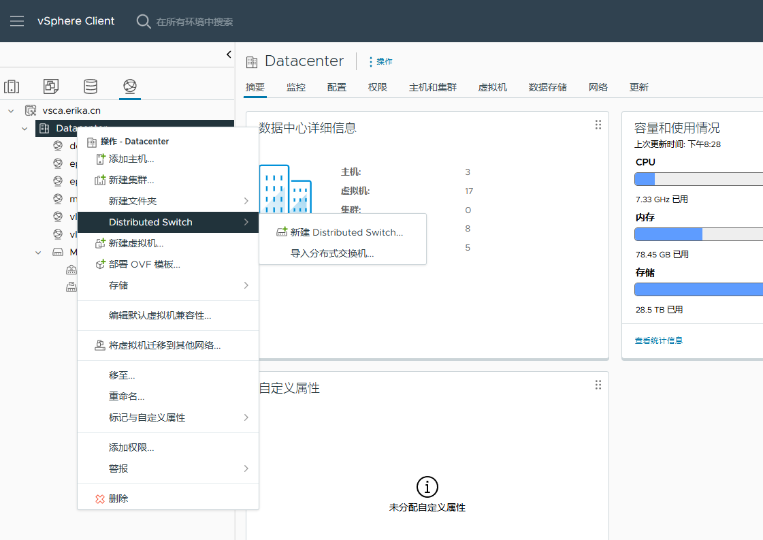The width and height of the screenshot is (763, 540).
Task: Open the hamburger main menu
Action: click(x=17, y=21)
